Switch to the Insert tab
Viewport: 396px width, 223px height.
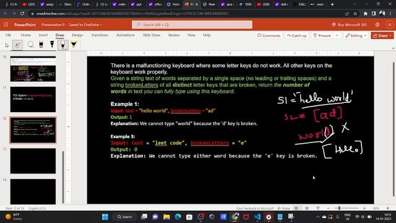tap(43, 35)
